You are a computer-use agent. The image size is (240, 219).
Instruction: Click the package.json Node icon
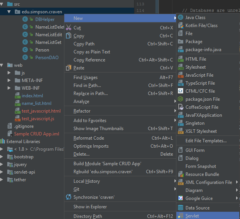181,99
